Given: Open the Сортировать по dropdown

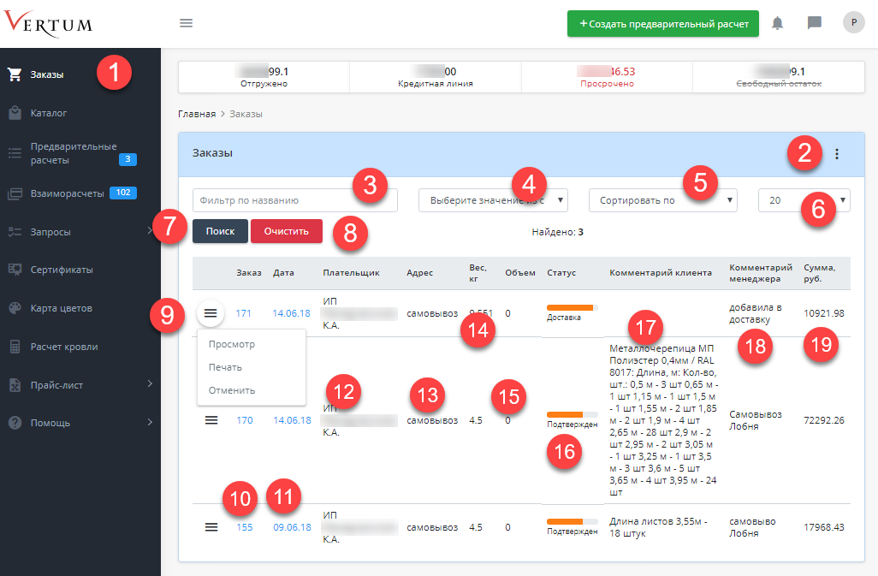Looking at the screenshot, I should (662, 200).
